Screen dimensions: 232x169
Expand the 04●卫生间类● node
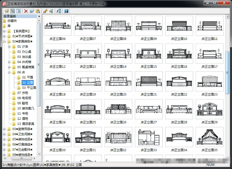4,134
